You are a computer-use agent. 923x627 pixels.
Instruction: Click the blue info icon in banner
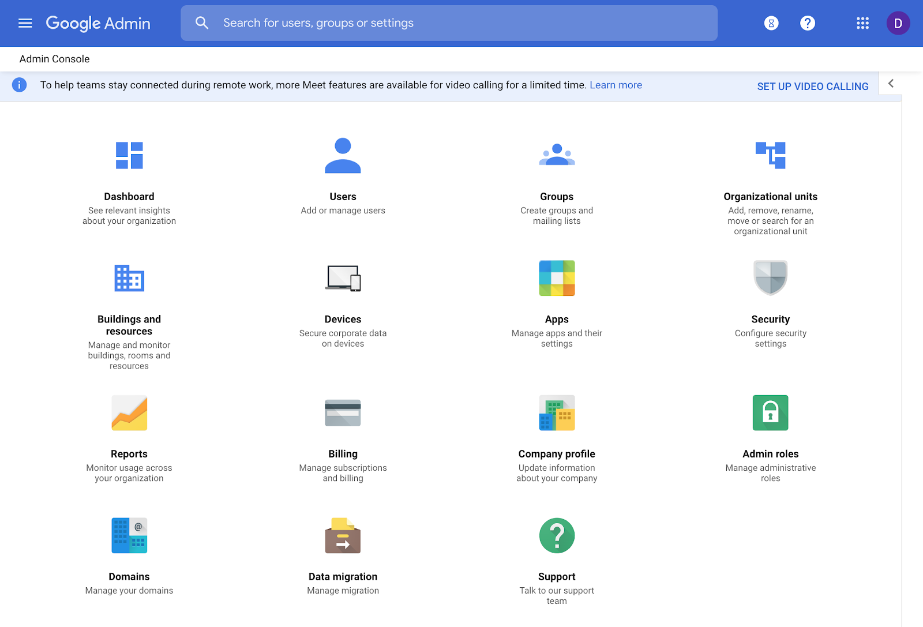click(x=19, y=85)
